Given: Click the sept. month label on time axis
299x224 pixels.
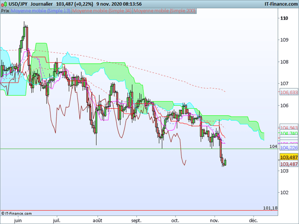Looking at the screenshot, I should tap(137, 220).
